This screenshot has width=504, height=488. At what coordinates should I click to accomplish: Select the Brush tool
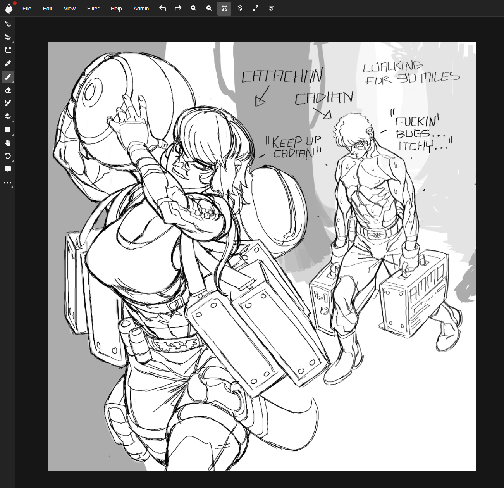point(8,77)
